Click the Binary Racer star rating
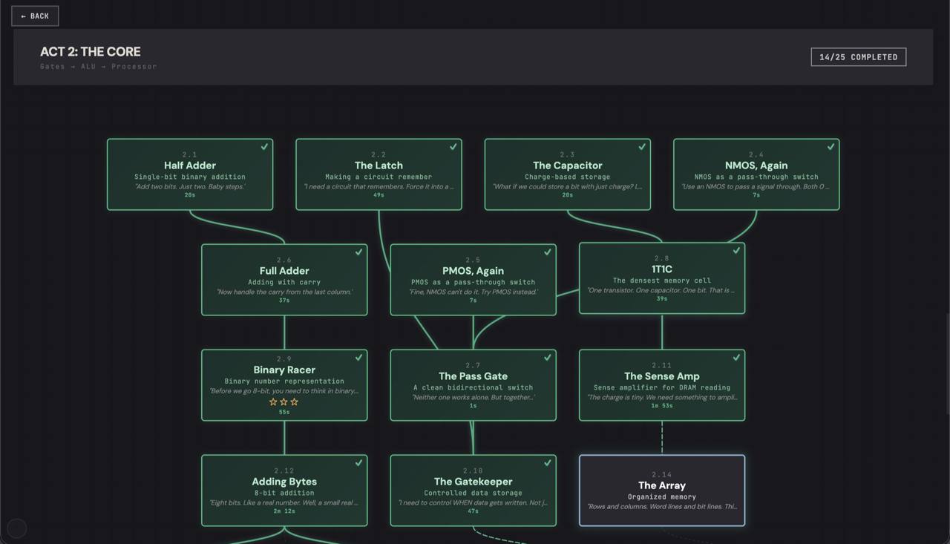 [284, 402]
